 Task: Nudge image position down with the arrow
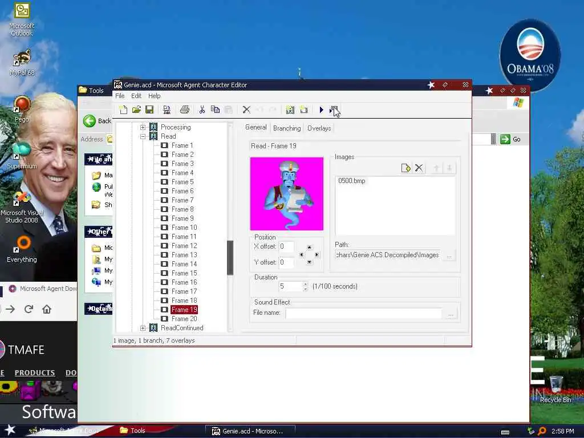[x=309, y=262]
